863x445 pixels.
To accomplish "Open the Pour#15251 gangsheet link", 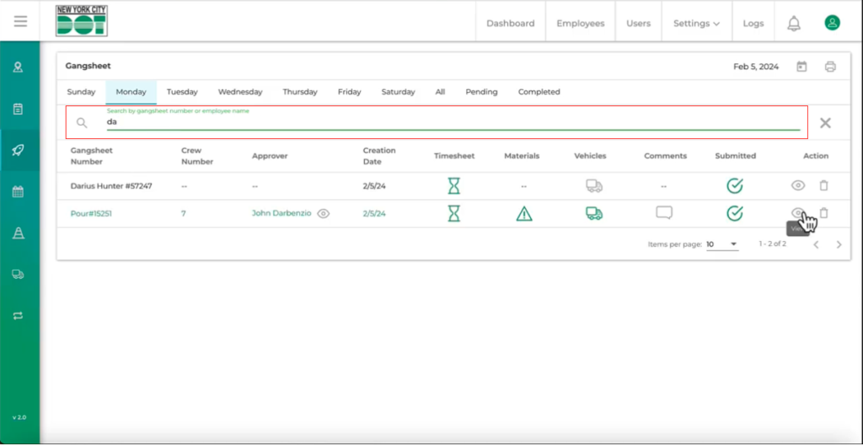I will 91,214.
